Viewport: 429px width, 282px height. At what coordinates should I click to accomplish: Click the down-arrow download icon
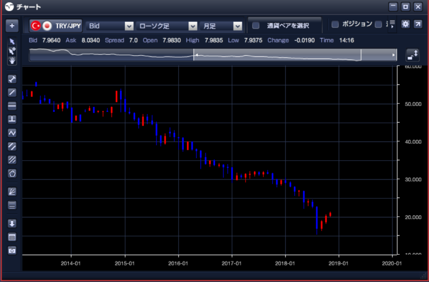[x=12, y=223]
